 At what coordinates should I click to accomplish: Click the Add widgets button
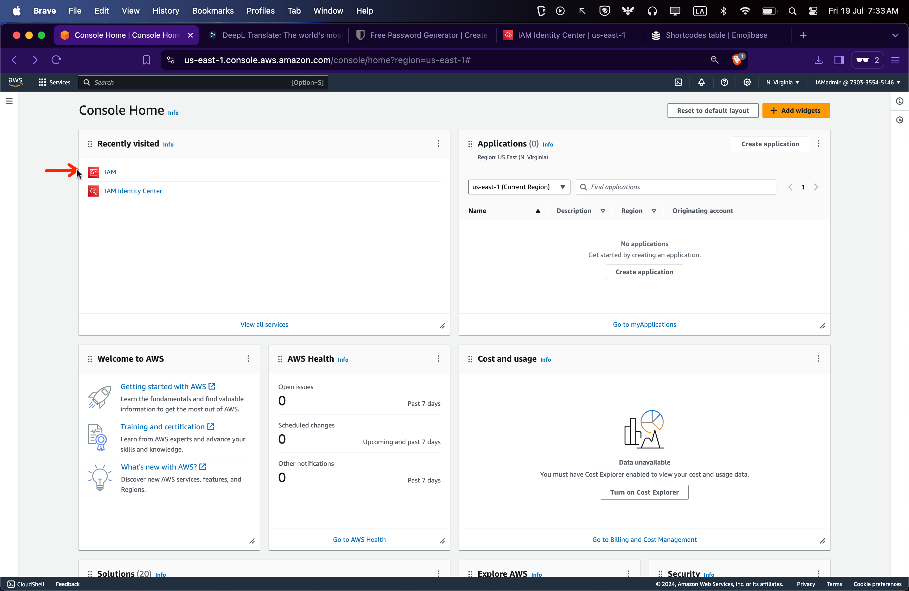click(x=796, y=111)
